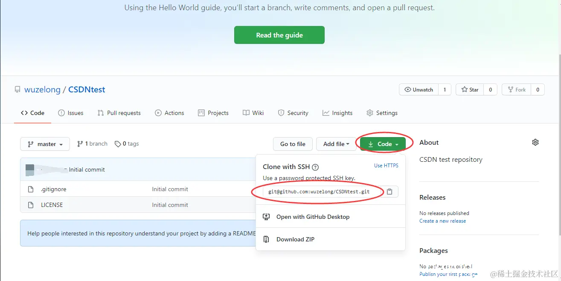
Task: Open the wuzelong user profile link
Action: (x=42, y=89)
